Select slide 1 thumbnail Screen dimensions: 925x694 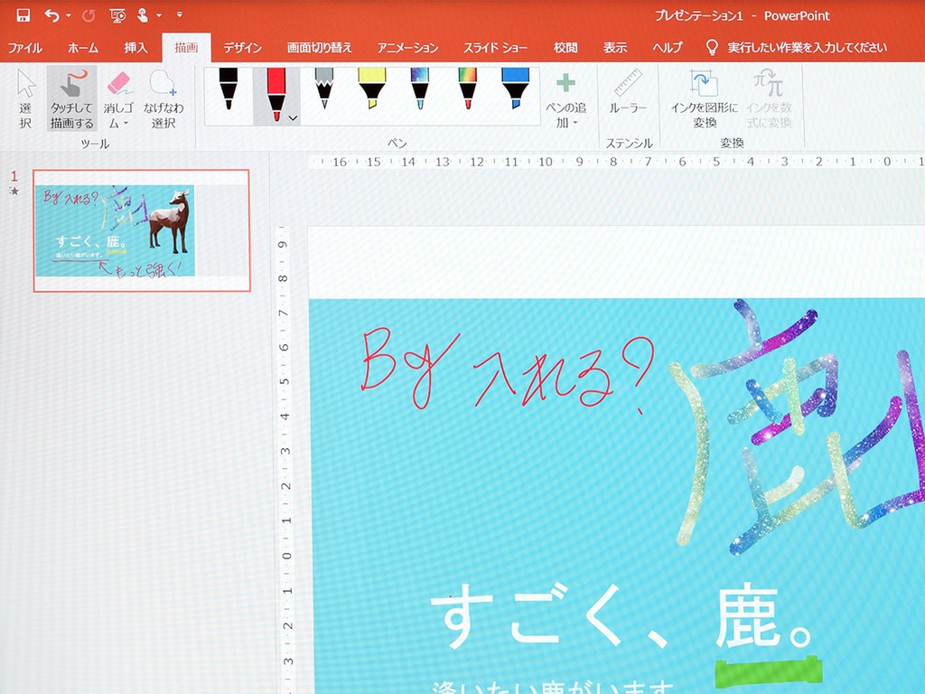coord(142,230)
